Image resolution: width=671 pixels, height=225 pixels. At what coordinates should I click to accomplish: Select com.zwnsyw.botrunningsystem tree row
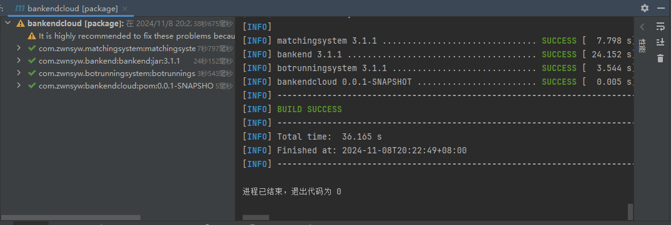point(118,73)
